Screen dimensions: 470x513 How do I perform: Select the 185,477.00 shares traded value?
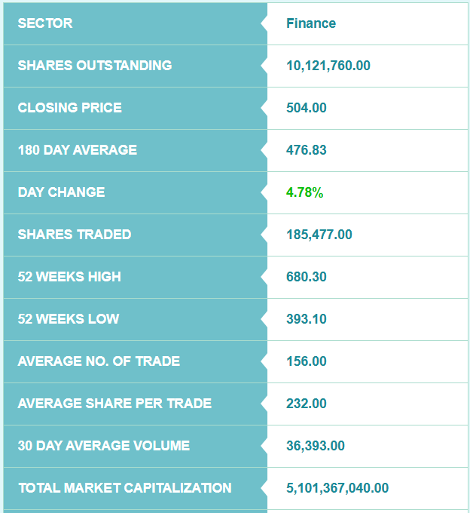coord(319,235)
